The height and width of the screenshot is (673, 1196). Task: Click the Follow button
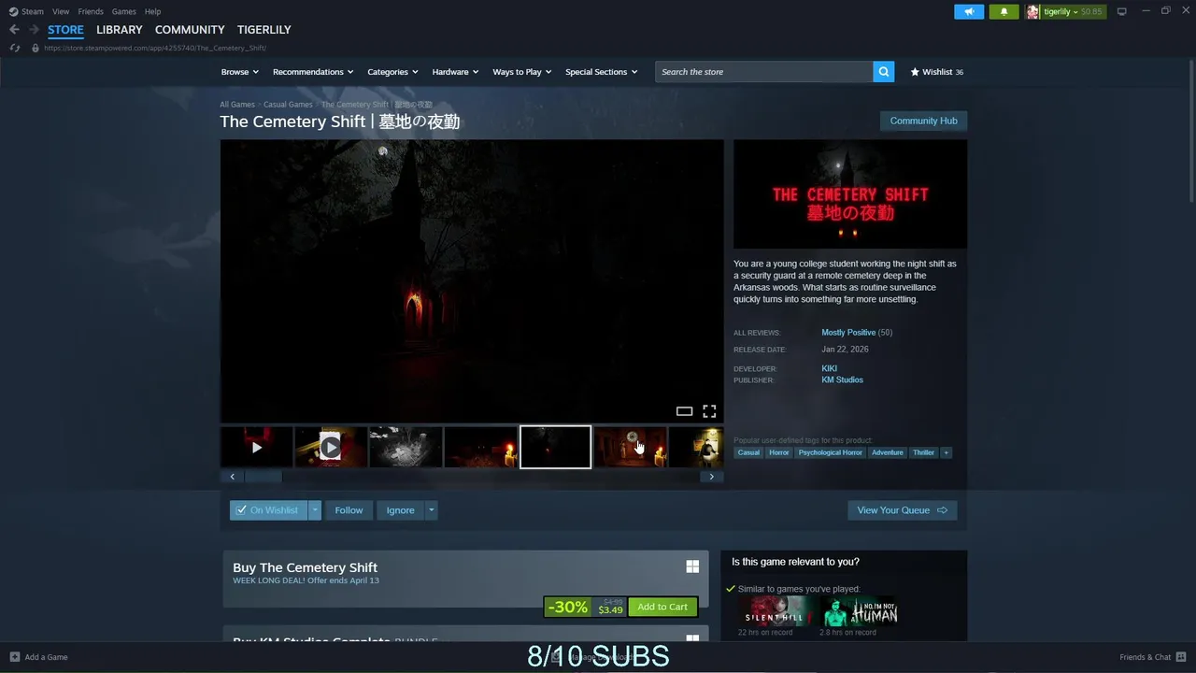[x=349, y=510]
